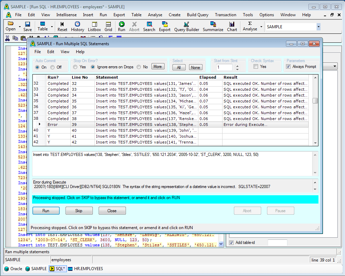Open the Build Query menu
This screenshot has height=276, width=345.
[x=198, y=15]
